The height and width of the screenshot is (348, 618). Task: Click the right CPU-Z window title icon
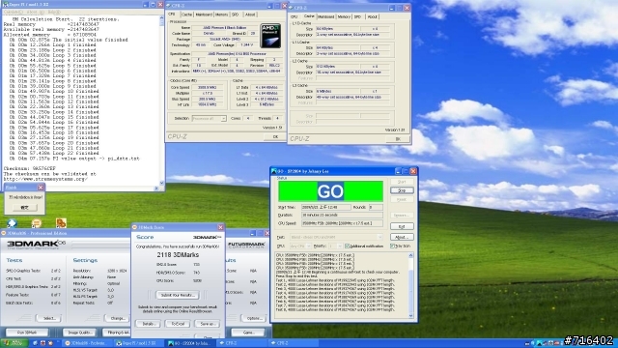(x=291, y=8)
